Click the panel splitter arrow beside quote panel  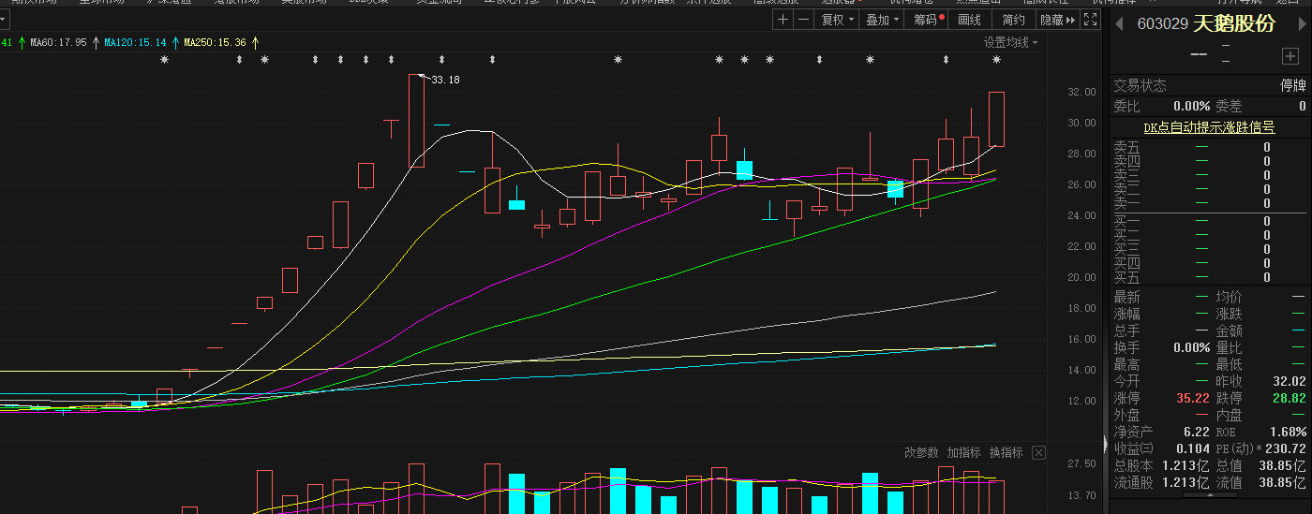coord(1104,444)
